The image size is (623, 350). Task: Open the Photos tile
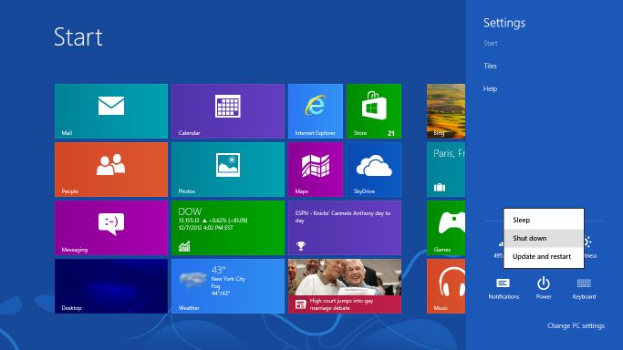228,170
